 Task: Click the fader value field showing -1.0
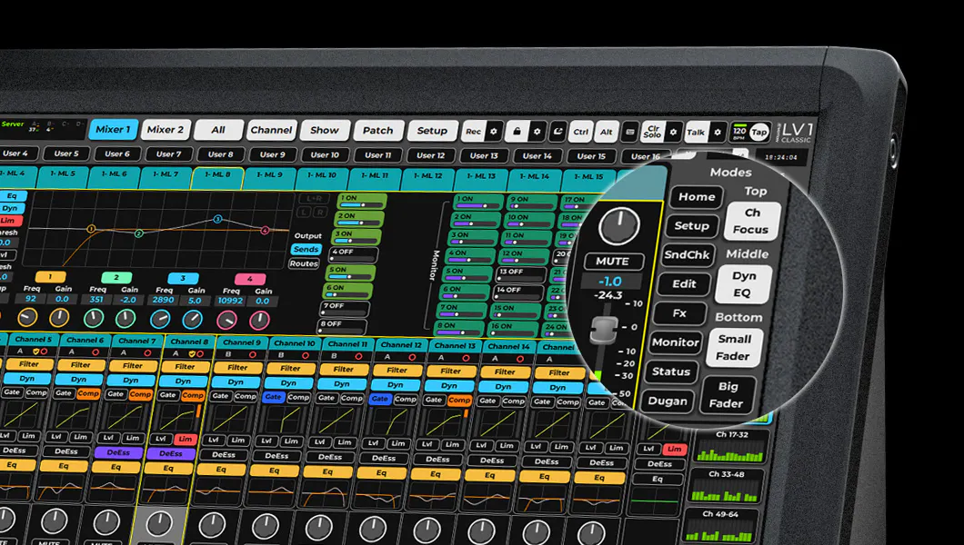click(611, 282)
